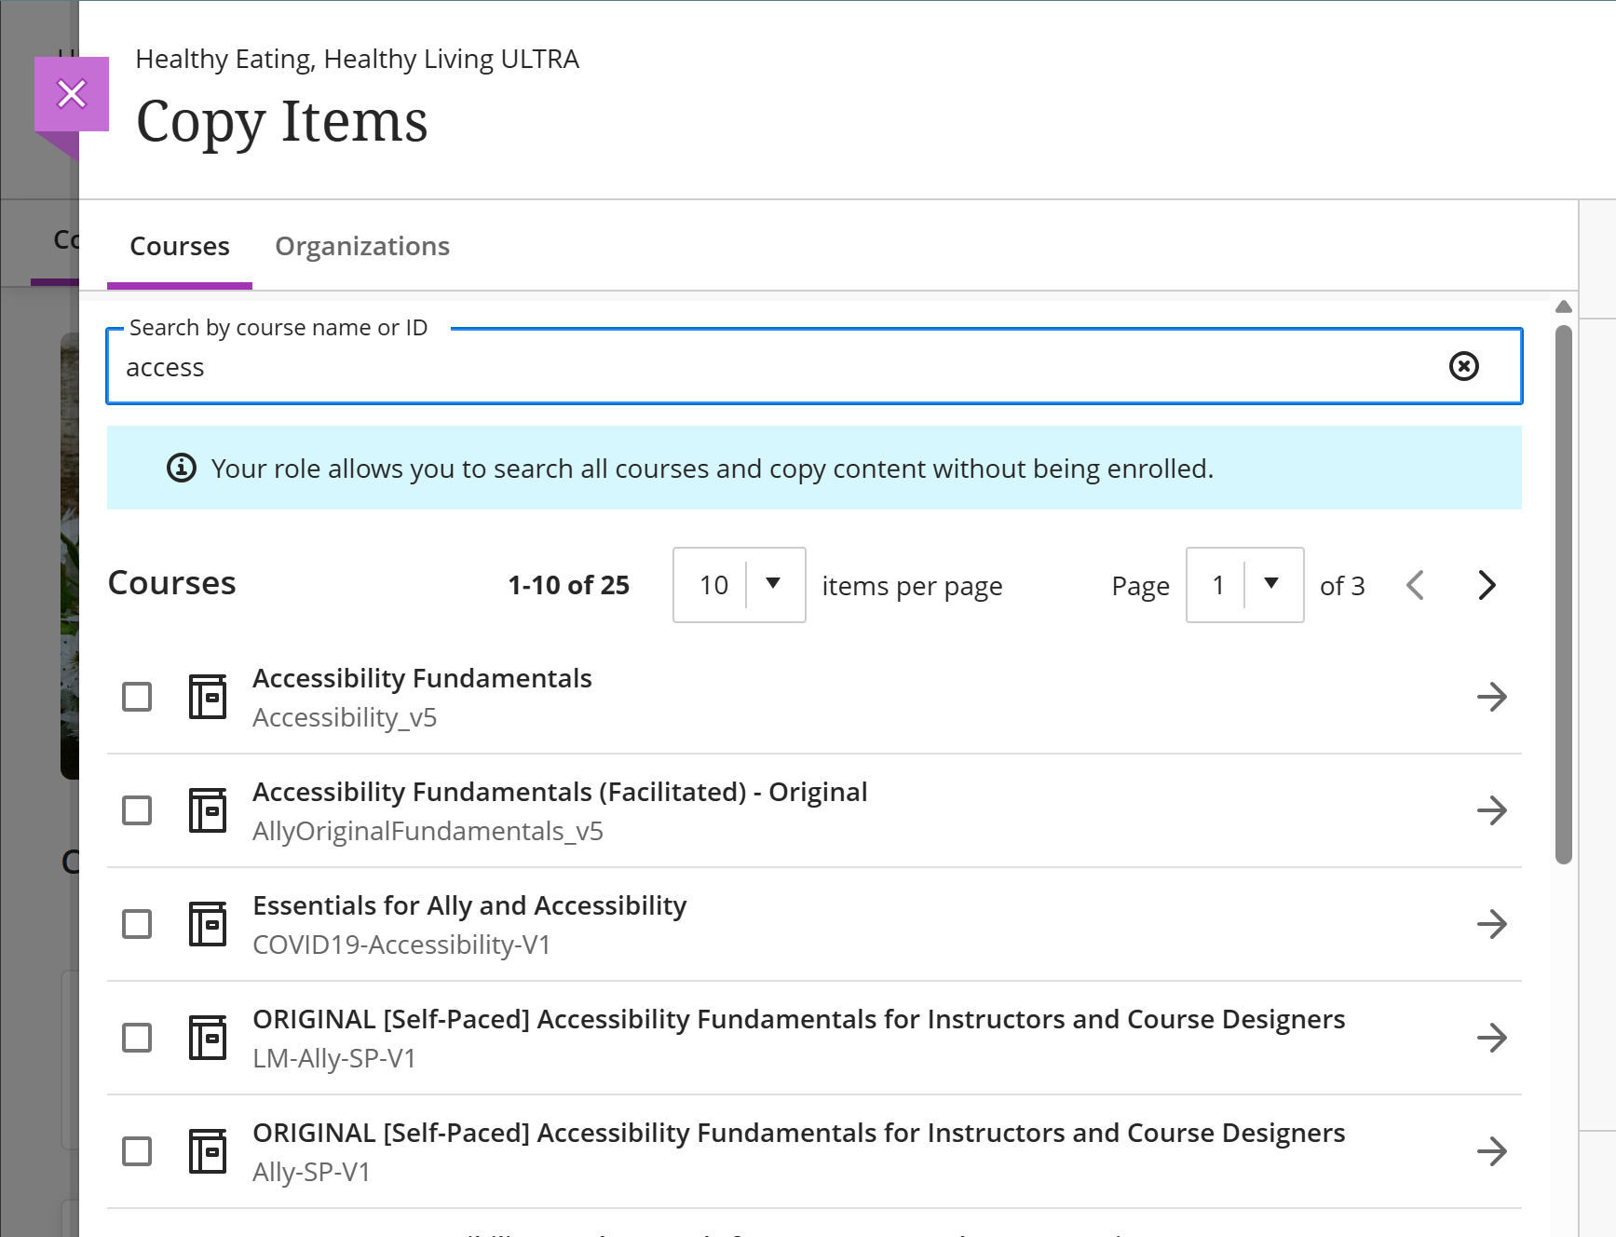
Task: Check the LM-Ally-SP-V1 course checkbox
Action: click(137, 1038)
